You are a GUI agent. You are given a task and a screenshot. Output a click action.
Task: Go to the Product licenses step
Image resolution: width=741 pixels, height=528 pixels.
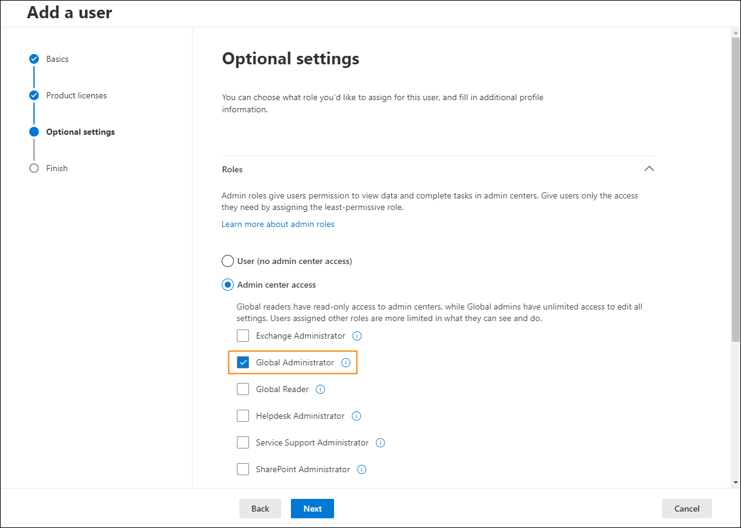(77, 95)
